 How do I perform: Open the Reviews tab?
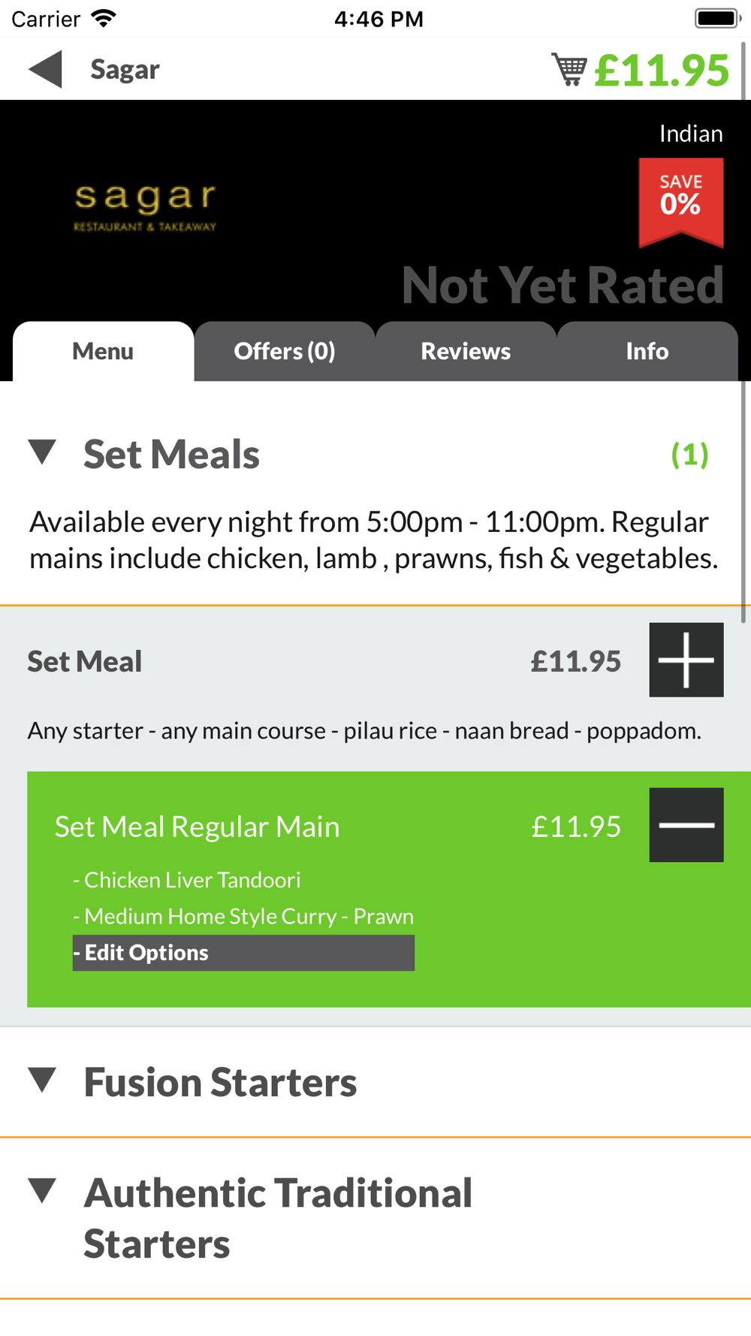pyautogui.click(x=466, y=351)
